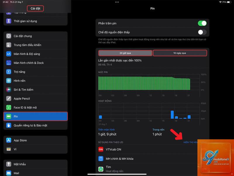Enable Chế độ nguồn điện thấp switch
234x176 pixels.
[x=202, y=32]
